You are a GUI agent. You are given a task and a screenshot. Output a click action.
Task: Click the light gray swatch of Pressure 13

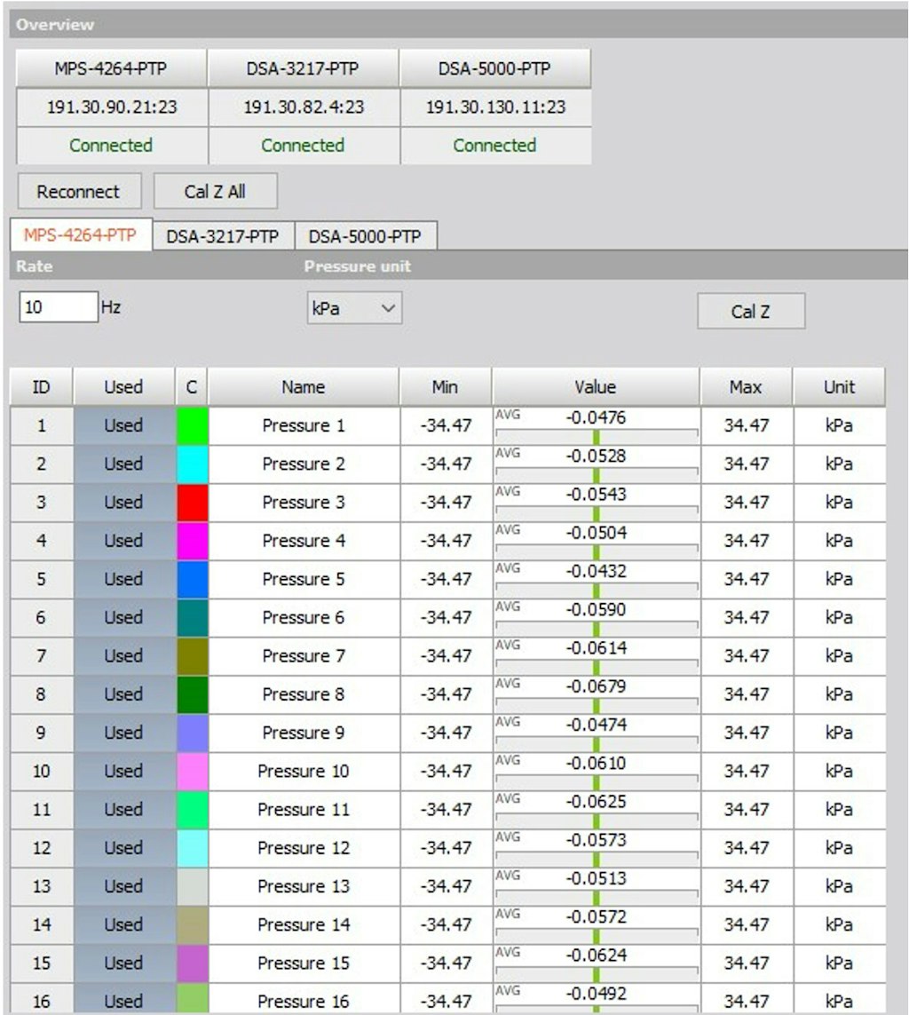tap(192, 886)
